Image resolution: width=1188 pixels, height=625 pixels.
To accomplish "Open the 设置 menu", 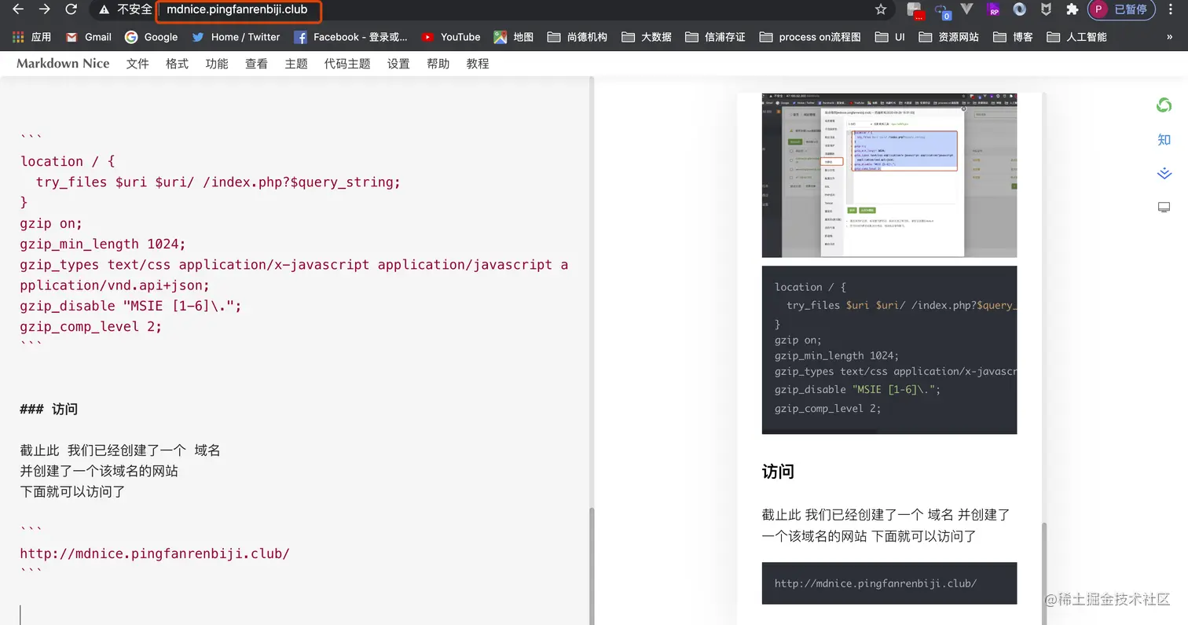I will (398, 64).
